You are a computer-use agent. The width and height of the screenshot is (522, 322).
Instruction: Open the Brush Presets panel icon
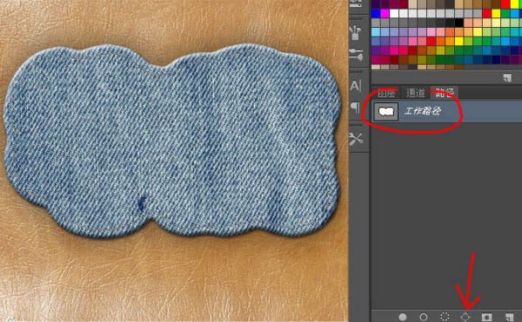click(356, 32)
